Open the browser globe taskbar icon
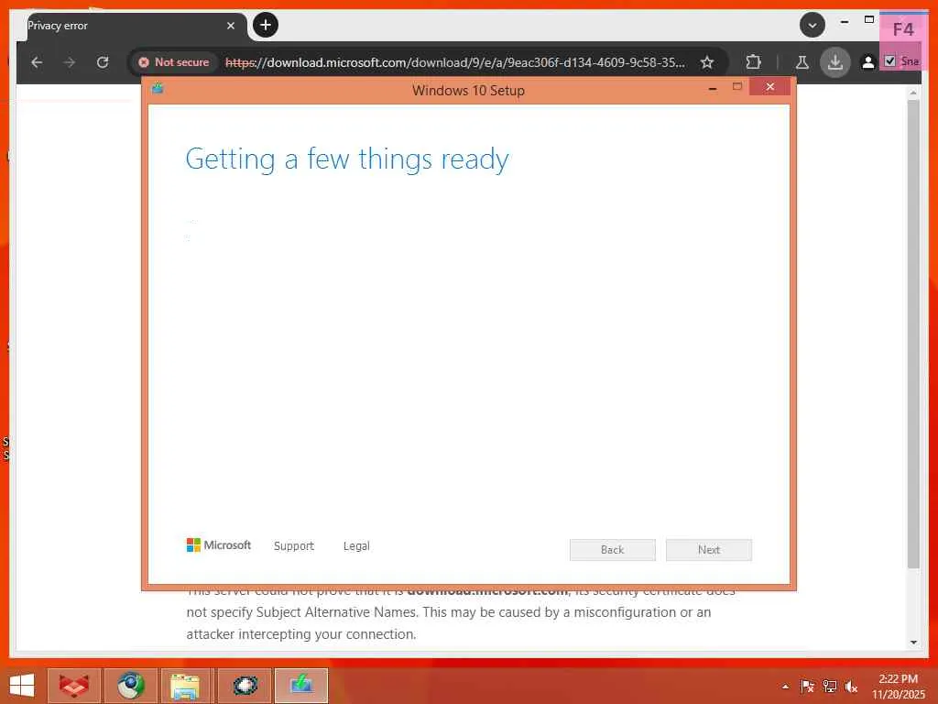Image resolution: width=938 pixels, height=704 pixels. point(131,686)
